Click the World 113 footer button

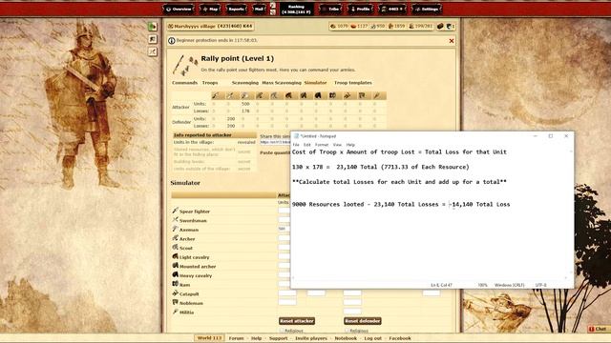tap(209, 338)
